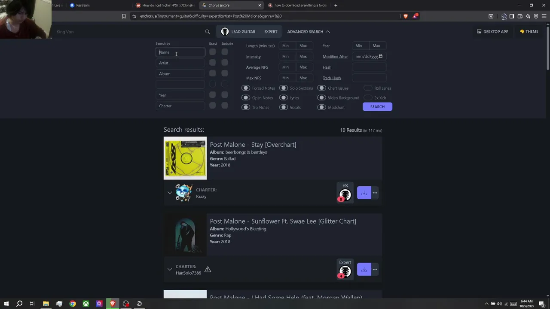
Task: Toggle the 2x Kick filter
Action: point(368,98)
